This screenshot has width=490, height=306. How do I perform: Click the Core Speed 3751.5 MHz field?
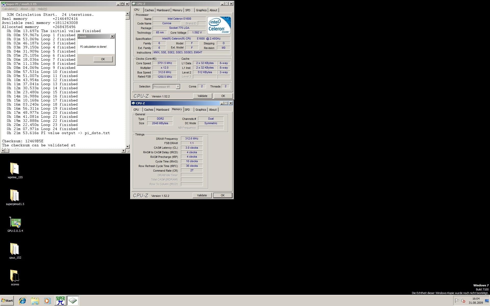[x=165, y=63]
